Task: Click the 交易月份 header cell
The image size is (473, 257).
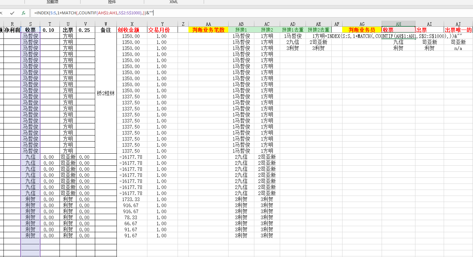Action: [162, 30]
